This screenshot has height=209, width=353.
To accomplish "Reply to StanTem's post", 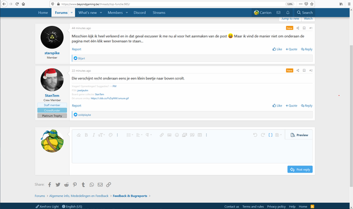I will tap(307, 106).
